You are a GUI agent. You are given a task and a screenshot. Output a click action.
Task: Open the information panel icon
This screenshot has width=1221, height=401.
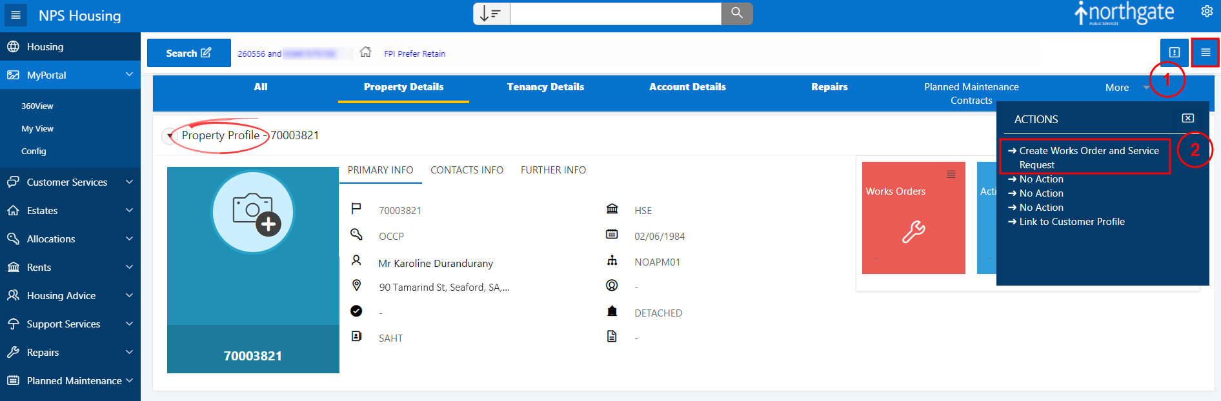1175,52
